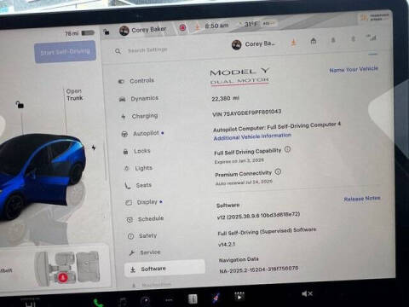Open the Display settings section
409x307 pixels.
coord(144,202)
